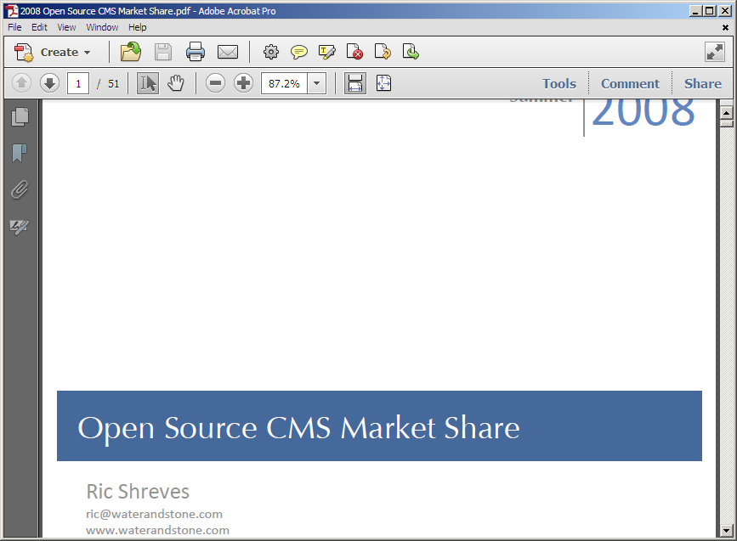
Task: Open the View menu
Action: [66, 27]
